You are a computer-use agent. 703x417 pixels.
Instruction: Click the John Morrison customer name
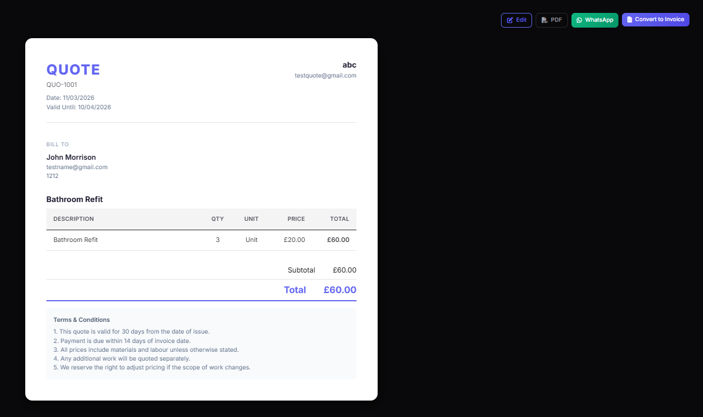[71, 157]
